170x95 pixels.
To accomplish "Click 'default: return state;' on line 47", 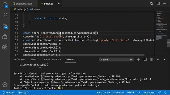I will 51,18.
